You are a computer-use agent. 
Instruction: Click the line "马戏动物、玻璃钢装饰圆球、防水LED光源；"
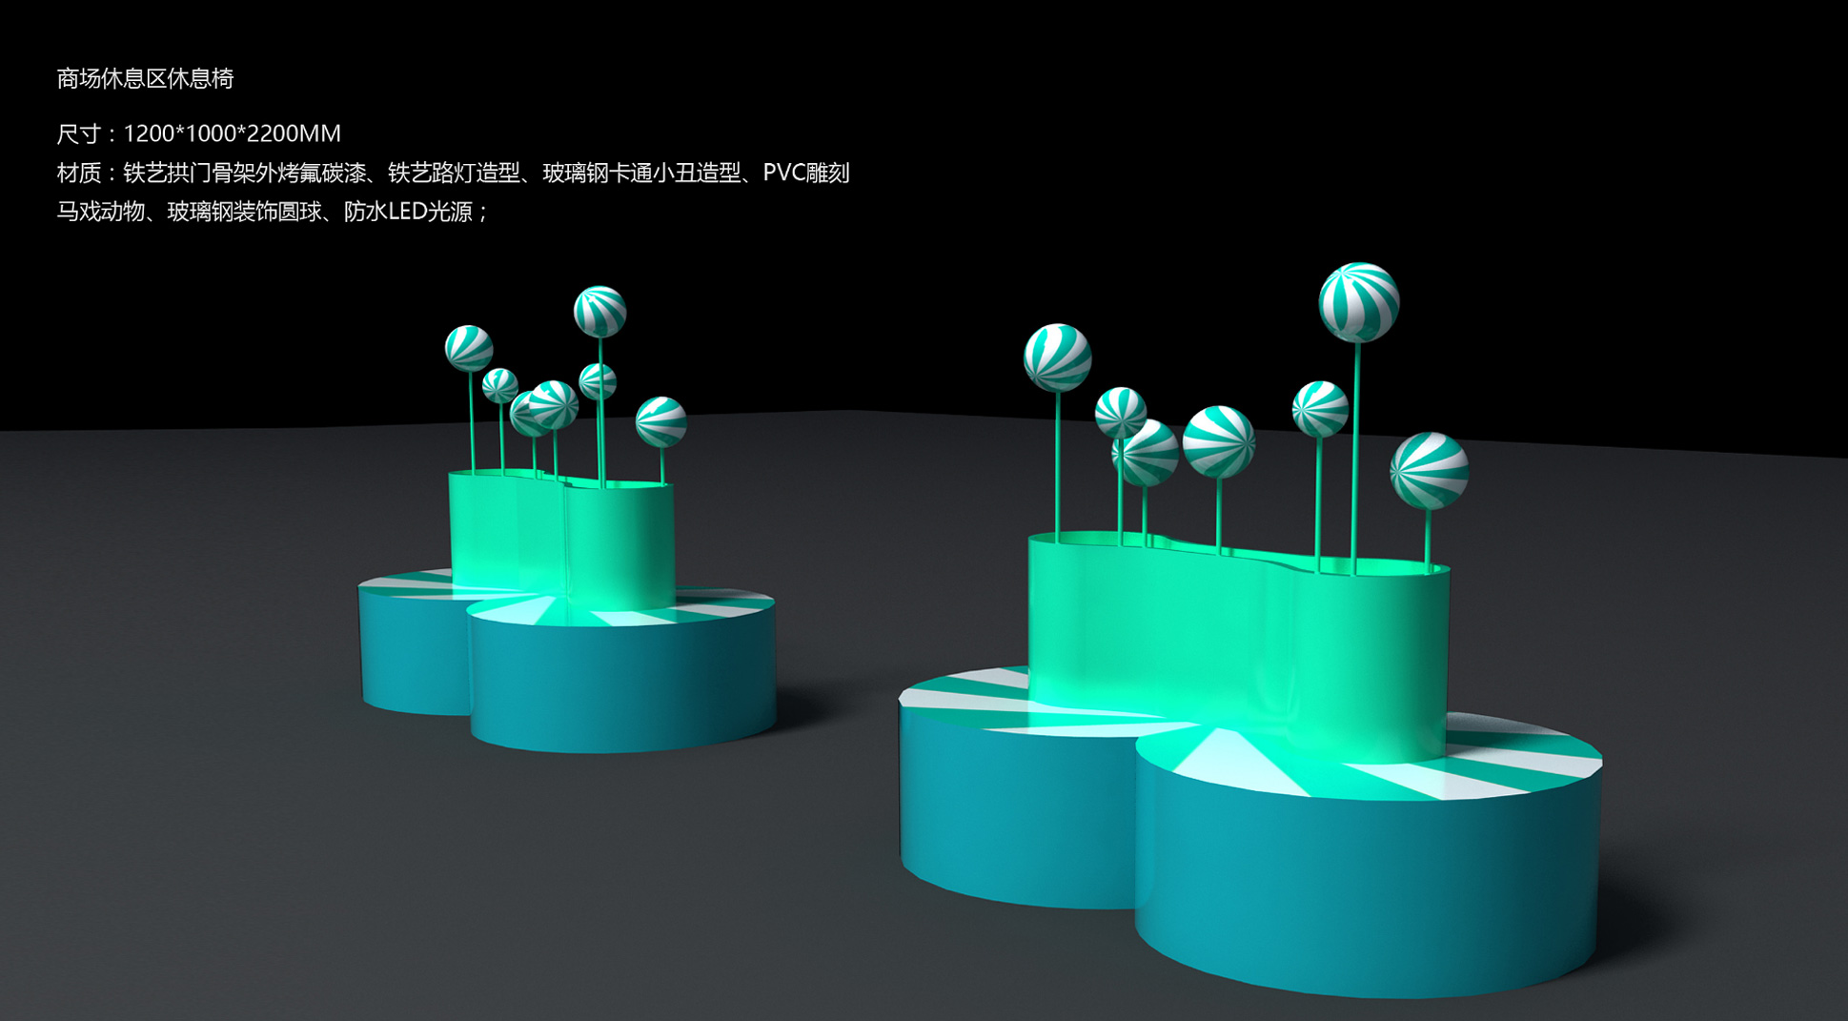[273, 212]
